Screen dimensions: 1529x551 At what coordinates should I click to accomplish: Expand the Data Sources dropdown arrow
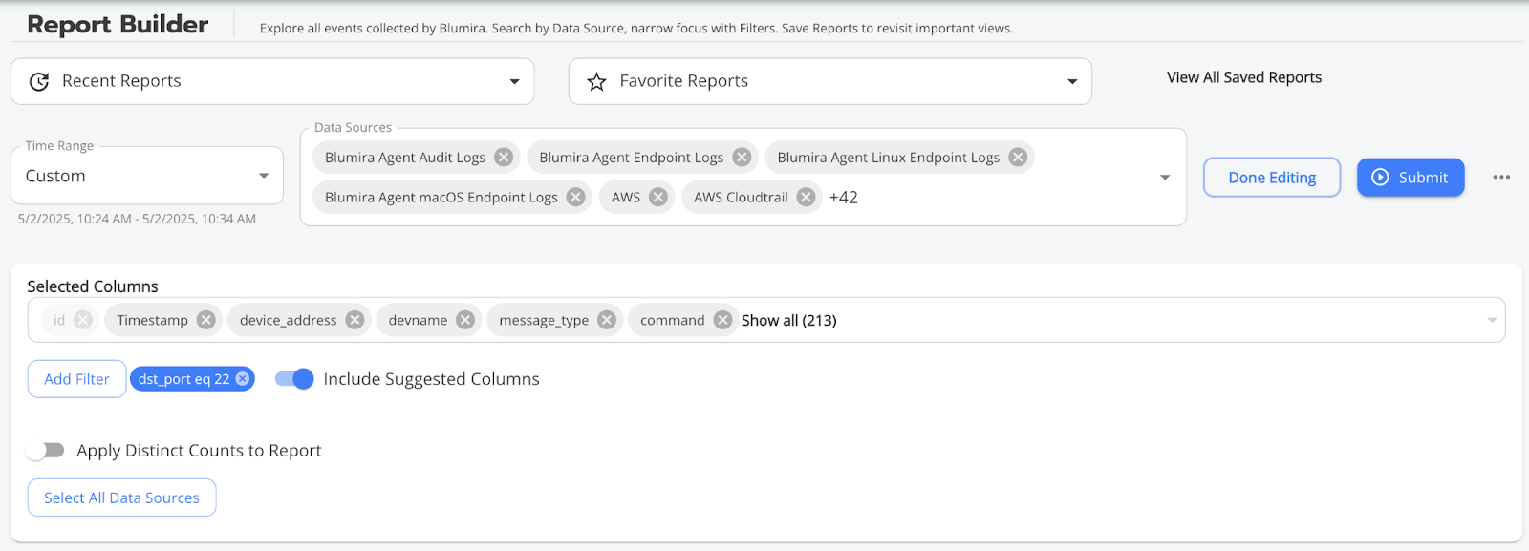1165,178
